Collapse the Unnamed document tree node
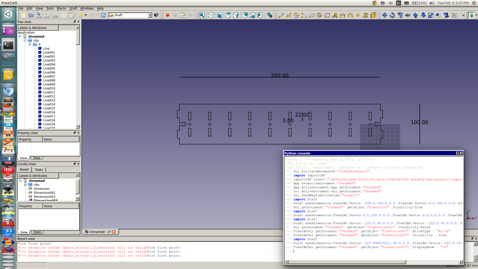The width and height of the screenshot is (478, 269). coord(20,37)
